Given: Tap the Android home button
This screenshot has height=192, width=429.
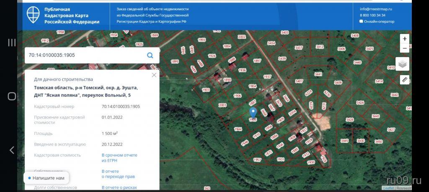Looking at the screenshot, I should point(12,96).
